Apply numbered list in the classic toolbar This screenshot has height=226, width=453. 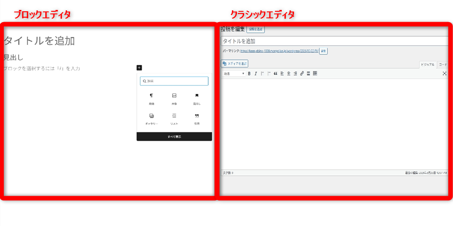point(269,74)
